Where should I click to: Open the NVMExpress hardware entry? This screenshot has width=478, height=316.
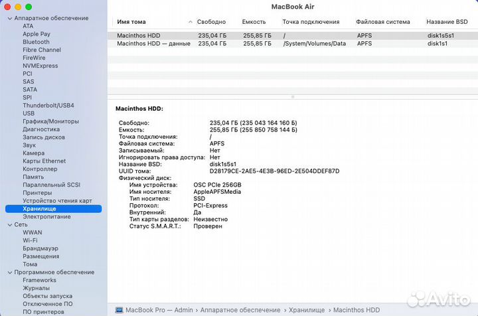coord(40,66)
